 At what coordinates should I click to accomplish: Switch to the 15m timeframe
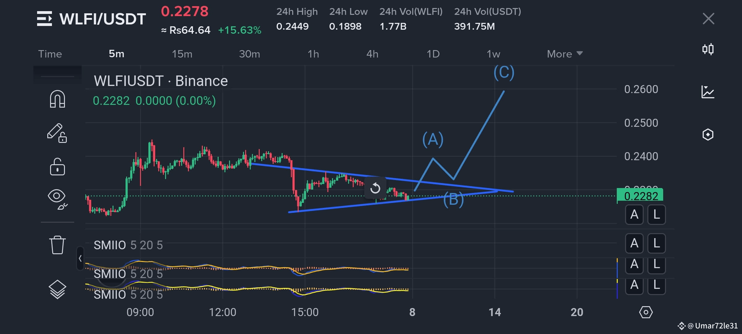tap(182, 54)
